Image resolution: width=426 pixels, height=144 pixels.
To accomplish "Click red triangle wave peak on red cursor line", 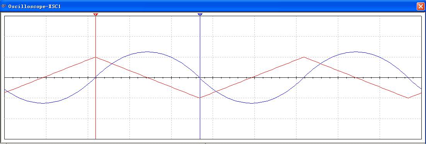I will point(95,57).
